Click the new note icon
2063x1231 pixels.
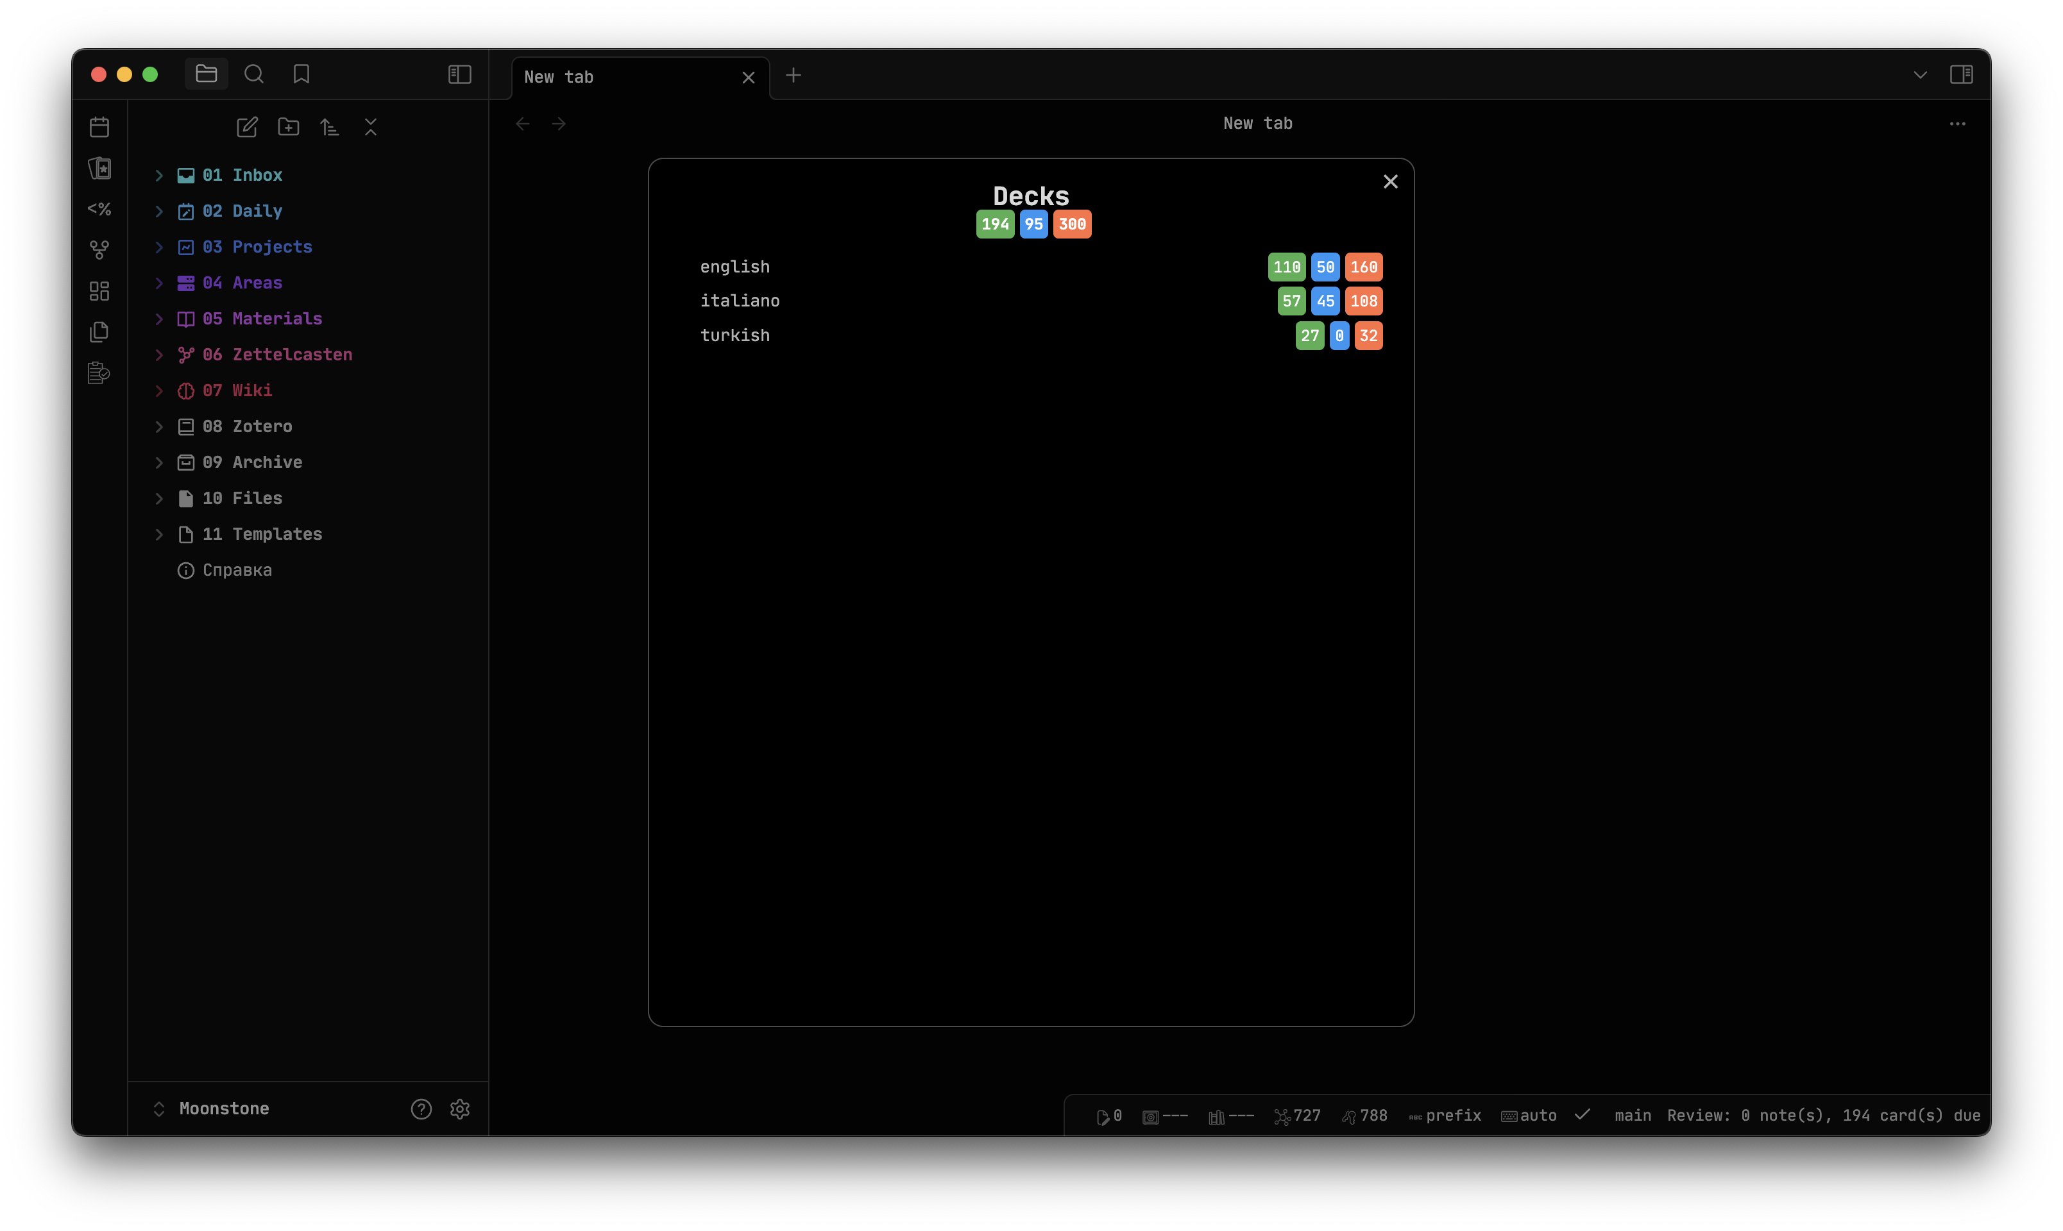pyautogui.click(x=248, y=127)
